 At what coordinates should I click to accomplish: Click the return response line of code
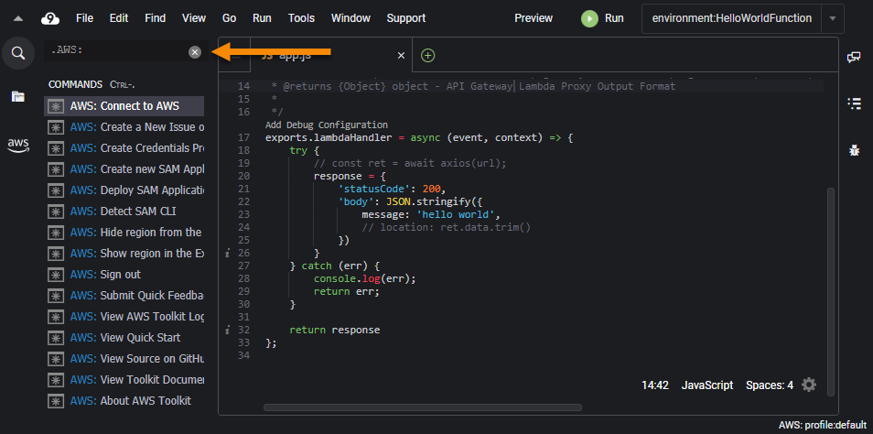click(334, 330)
